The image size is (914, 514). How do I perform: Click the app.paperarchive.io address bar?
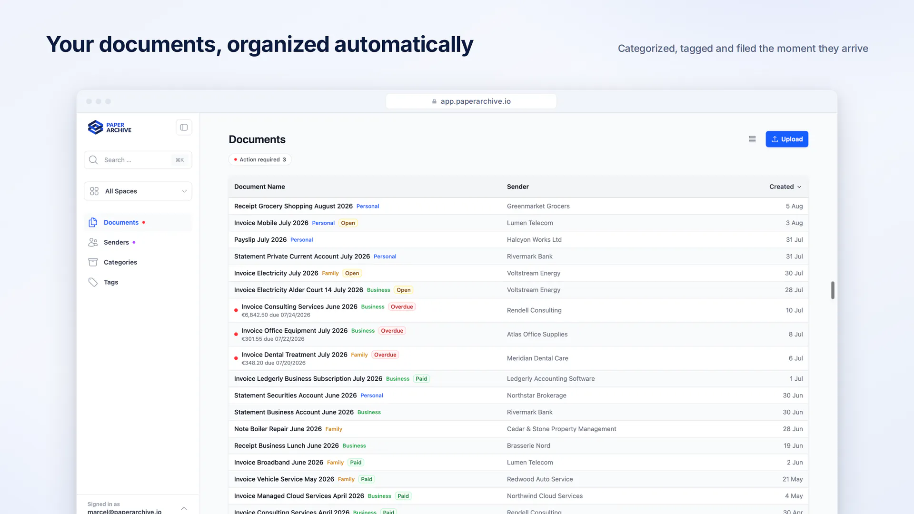tap(471, 101)
